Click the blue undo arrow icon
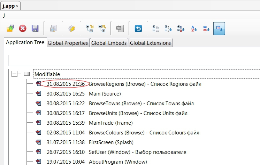Viewport: 260px width, 165px height. coord(138,28)
